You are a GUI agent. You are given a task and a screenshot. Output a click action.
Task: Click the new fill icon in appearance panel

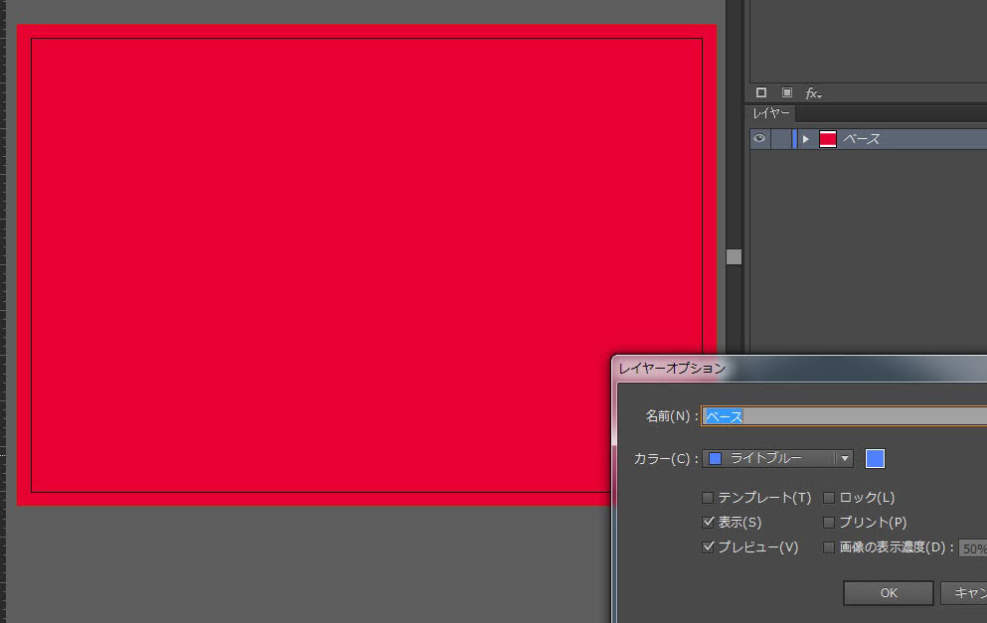[x=787, y=92]
